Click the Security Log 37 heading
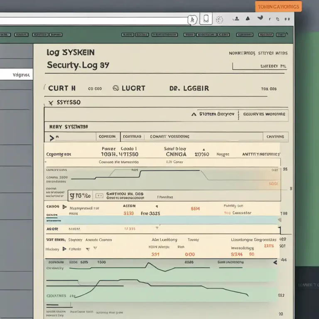The height and width of the screenshot is (319, 319). [x=78, y=65]
